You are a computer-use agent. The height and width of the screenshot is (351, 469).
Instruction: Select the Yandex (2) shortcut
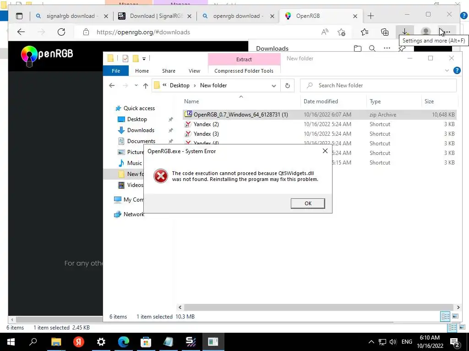click(x=206, y=124)
